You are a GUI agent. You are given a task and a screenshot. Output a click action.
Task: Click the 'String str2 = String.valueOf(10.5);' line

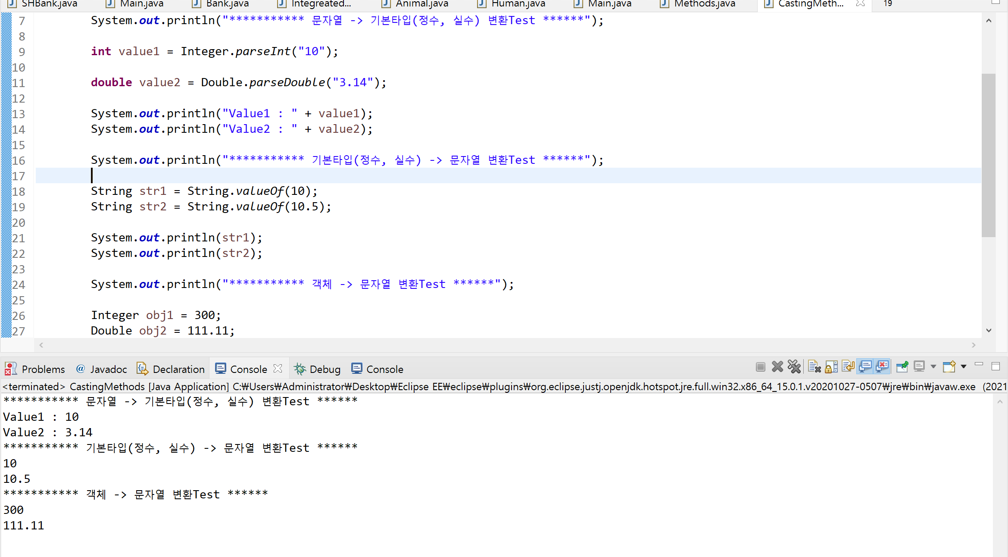[x=211, y=207]
